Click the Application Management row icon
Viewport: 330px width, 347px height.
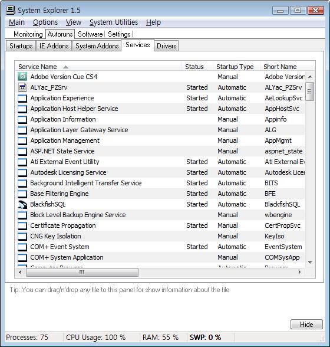(22, 140)
